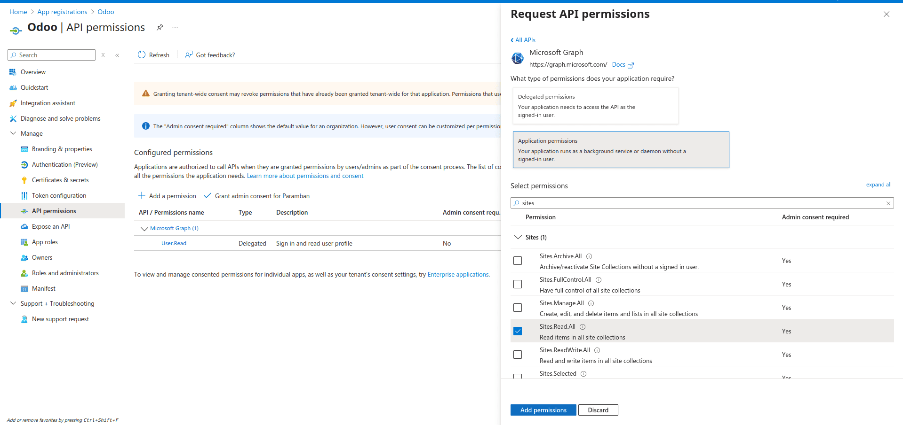Enable the Sites.FullControl.All checkbox

pos(518,284)
